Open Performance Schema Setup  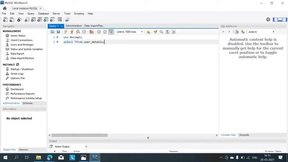(26, 98)
